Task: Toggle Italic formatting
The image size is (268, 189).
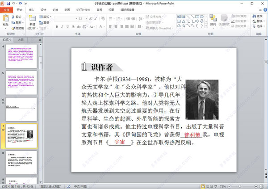Action: (x=62, y=26)
